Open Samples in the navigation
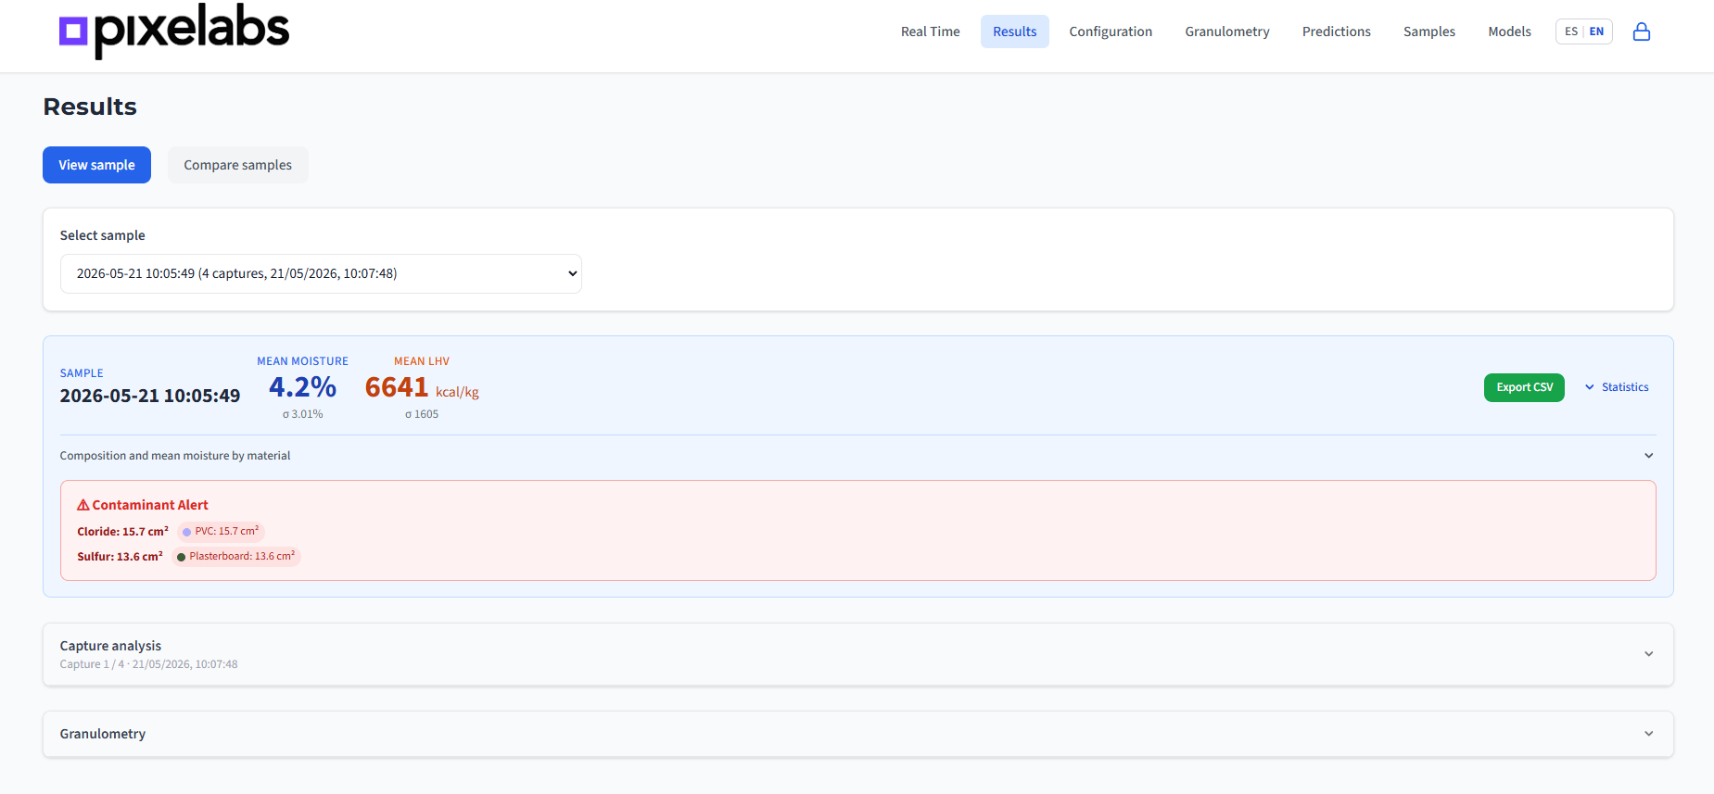Image resolution: width=1714 pixels, height=794 pixels. pos(1428,32)
